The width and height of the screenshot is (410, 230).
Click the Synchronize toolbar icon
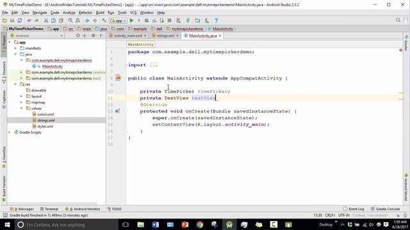click(20, 20)
